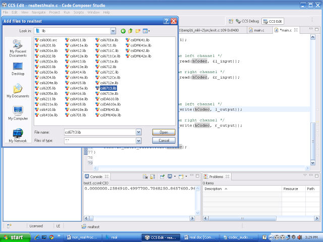Screen dimensions: 323x242
Task: Expand the File name dropdown
Action: 139,132
